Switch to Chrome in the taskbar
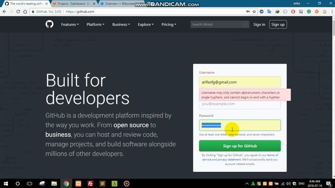Screen dimensions: 335x188 (x=66, y=183)
